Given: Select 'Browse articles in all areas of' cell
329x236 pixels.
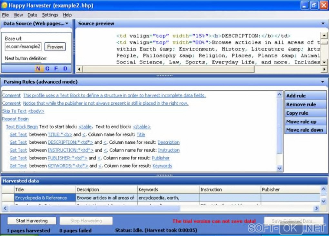Looking at the screenshot, I should click(106, 198).
